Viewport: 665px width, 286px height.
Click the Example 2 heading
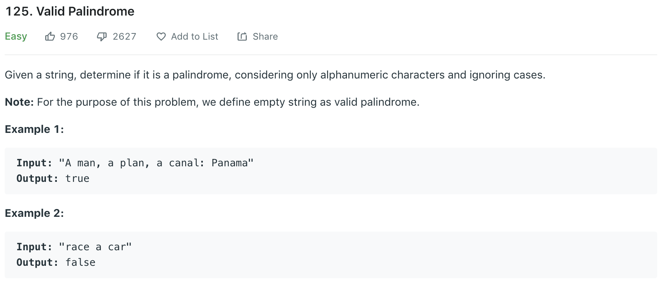34,213
